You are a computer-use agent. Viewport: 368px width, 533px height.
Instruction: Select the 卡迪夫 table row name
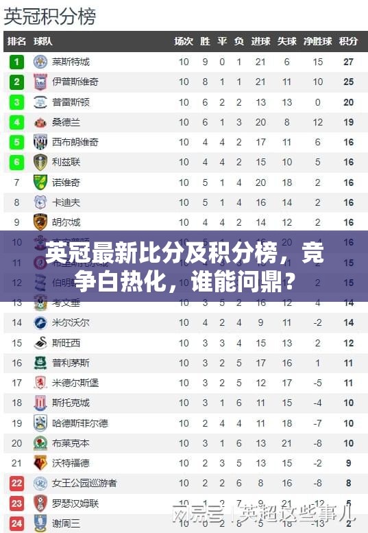click(66, 202)
